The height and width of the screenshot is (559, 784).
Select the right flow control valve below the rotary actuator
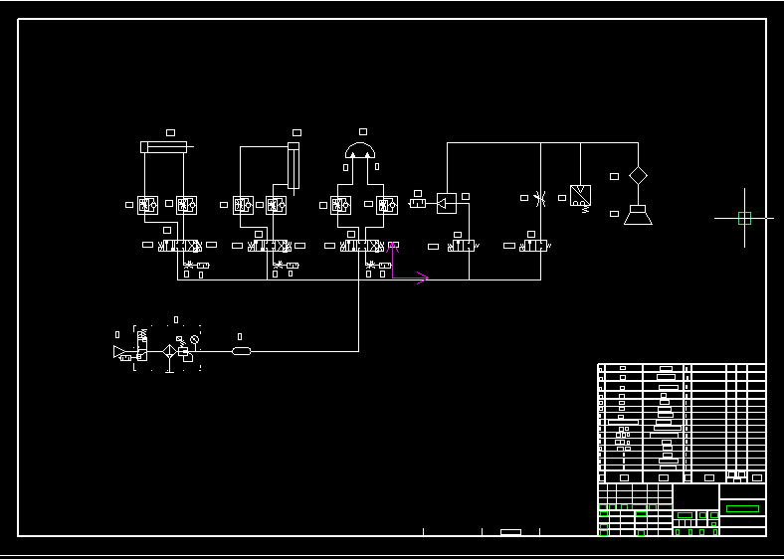(x=387, y=205)
